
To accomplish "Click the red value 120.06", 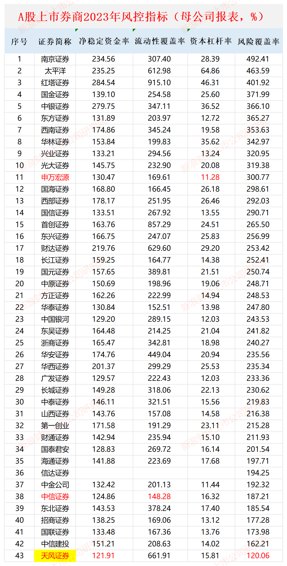I will click(258, 556).
